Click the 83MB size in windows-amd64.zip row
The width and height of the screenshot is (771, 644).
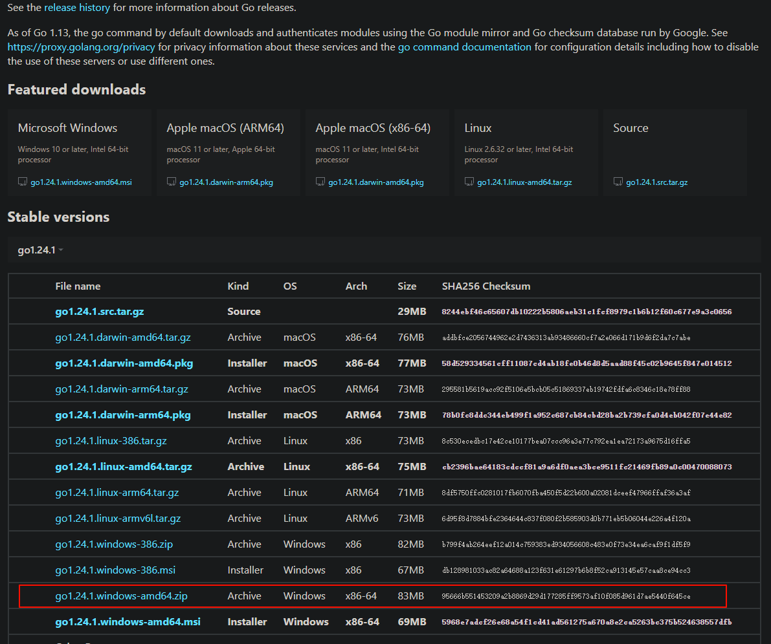point(410,596)
